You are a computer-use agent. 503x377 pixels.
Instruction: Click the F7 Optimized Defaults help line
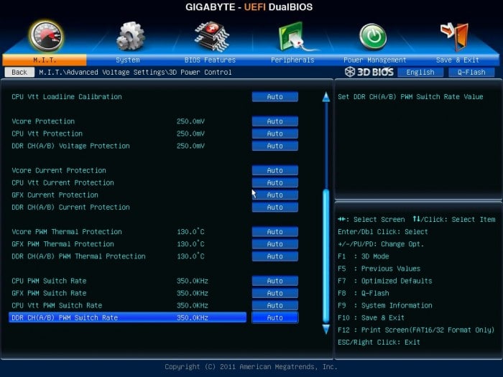tap(385, 281)
